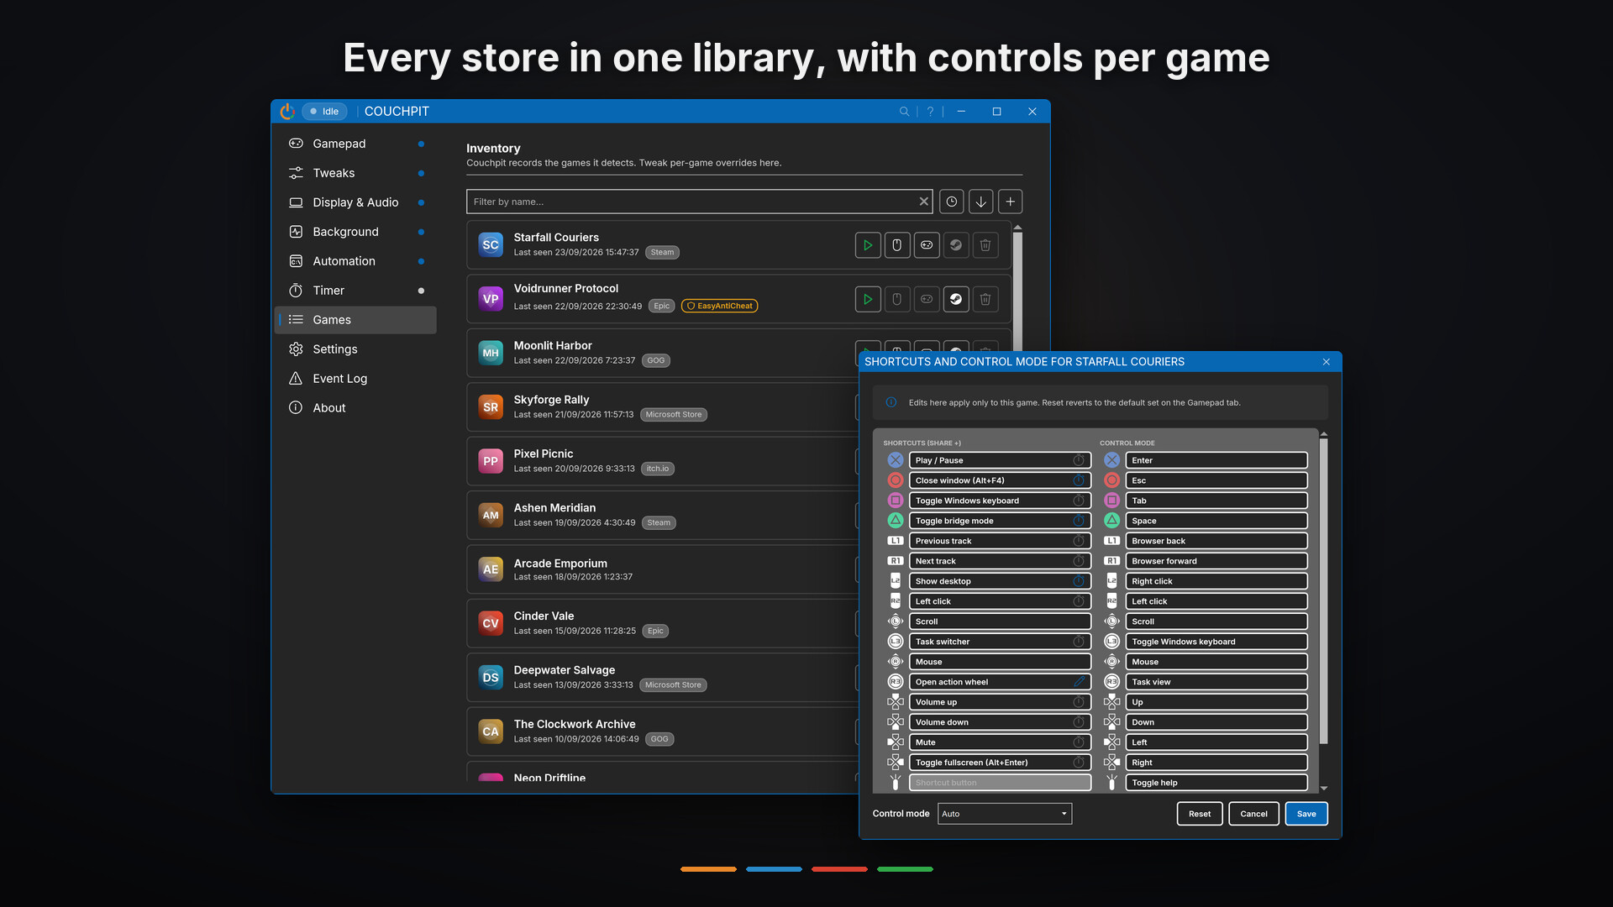Click the Steam icon on Starfall Couriers row
This screenshot has height=907, width=1613.
click(x=956, y=245)
